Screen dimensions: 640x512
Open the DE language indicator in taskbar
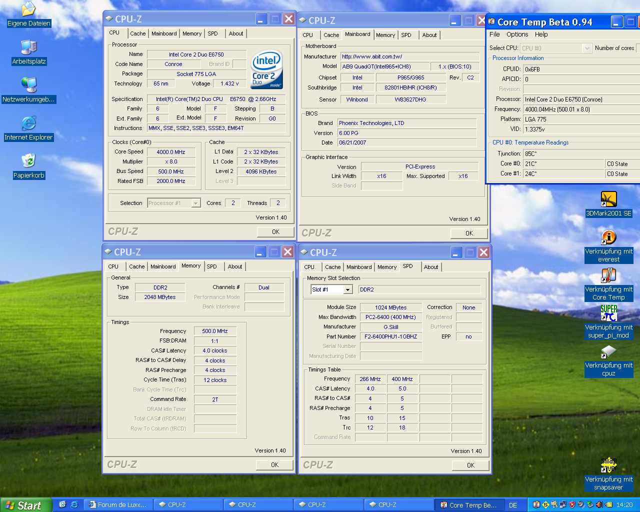coord(513,505)
